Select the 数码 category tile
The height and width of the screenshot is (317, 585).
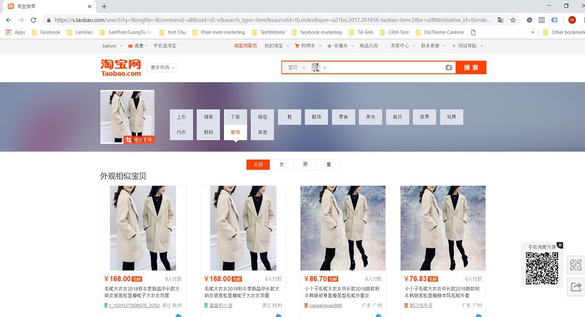[208, 132]
